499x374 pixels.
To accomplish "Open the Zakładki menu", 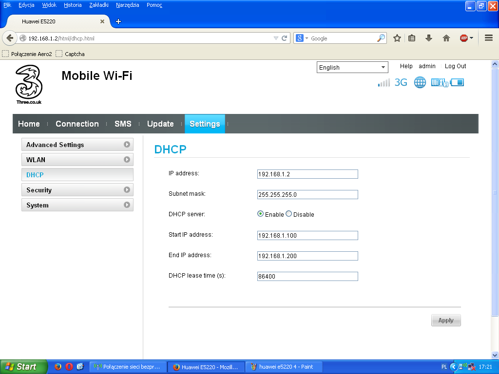I will (99, 5).
